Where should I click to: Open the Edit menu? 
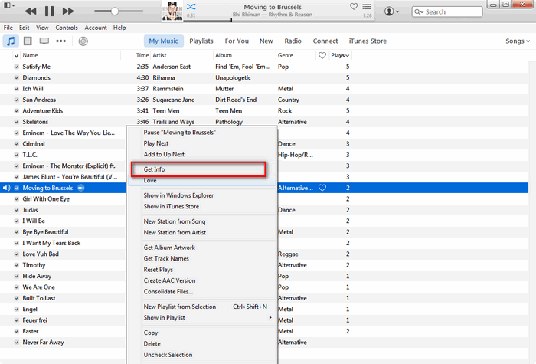click(x=24, y=28)
